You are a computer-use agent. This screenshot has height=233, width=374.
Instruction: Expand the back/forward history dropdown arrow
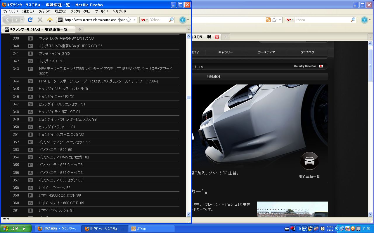click(22, 20)
